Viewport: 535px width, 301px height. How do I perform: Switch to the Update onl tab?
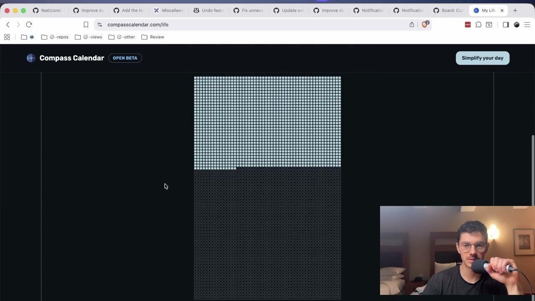(x=289, y=10)
